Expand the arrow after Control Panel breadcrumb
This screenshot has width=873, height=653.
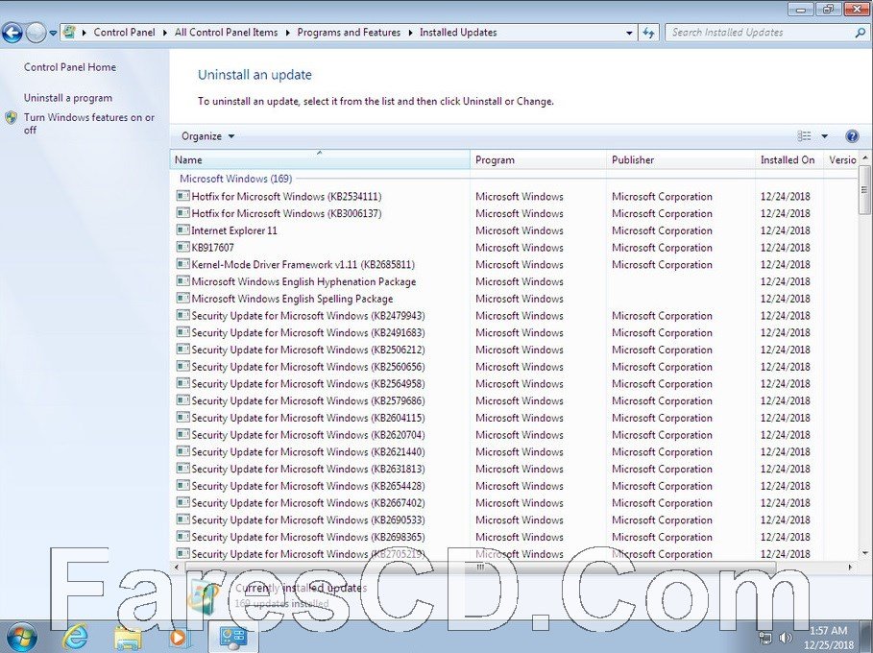(165, 33)
